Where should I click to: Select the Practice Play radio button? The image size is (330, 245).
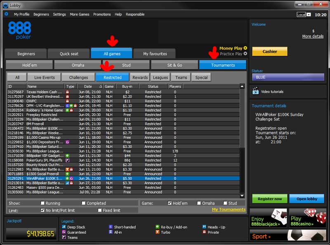[x=245, y=54]
